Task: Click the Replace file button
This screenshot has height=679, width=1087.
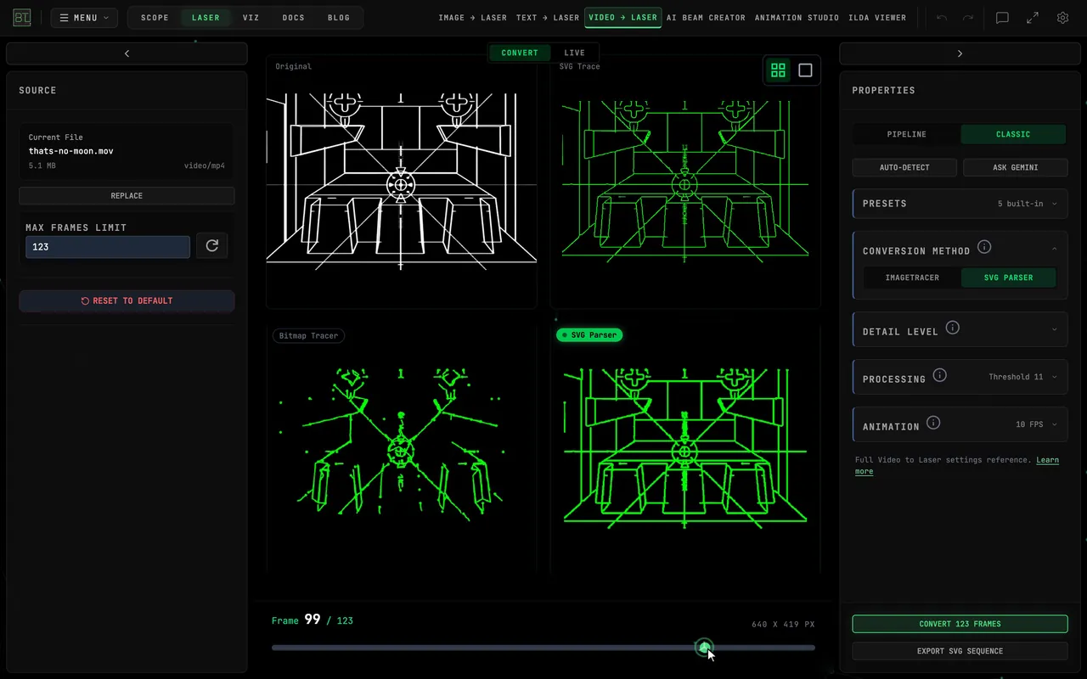Action: coord(127,196)
